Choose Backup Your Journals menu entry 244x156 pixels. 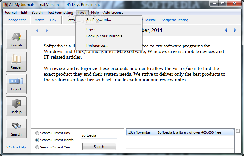point(109,36)
